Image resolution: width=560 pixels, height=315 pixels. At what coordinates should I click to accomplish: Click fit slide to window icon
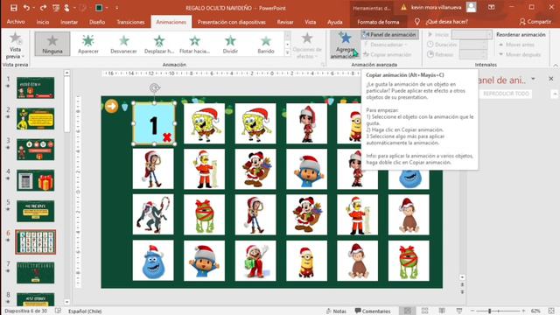point(551,311)
